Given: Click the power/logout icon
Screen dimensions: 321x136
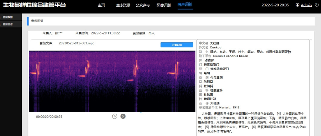Looking at the screenshot, I should [316, 5].
